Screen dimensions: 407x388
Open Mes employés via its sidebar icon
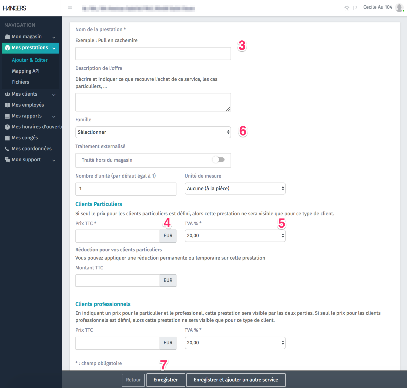pyautogui.click(x=7, y=105)
